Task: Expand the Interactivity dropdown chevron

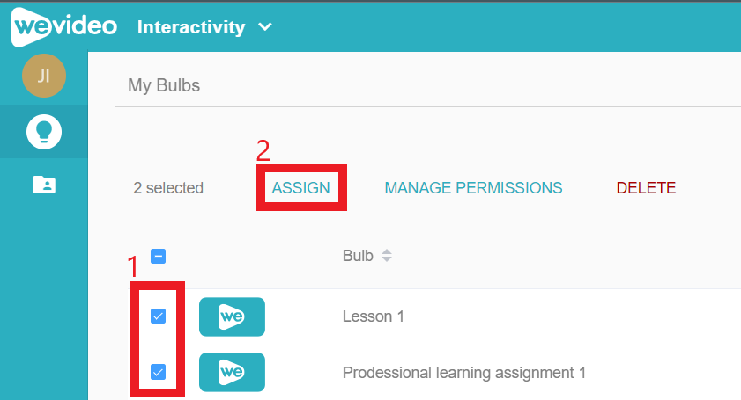Action: [265, 27]
